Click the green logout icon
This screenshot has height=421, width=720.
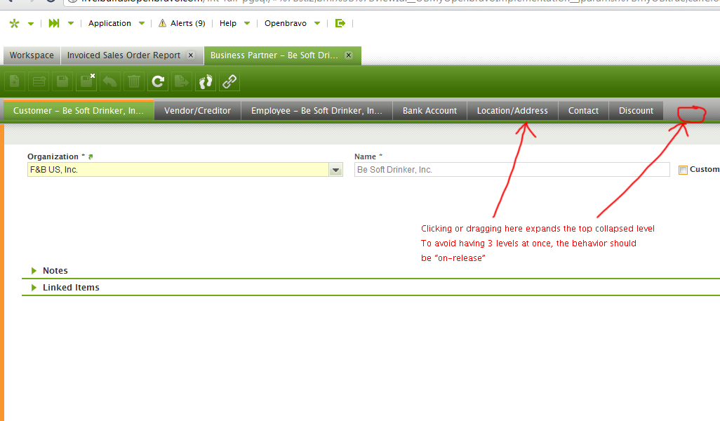pyautogui.click(x=340, y=23)
